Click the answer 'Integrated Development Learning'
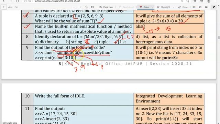This screenshot has height=124, width=220. [x=169, y=96]
